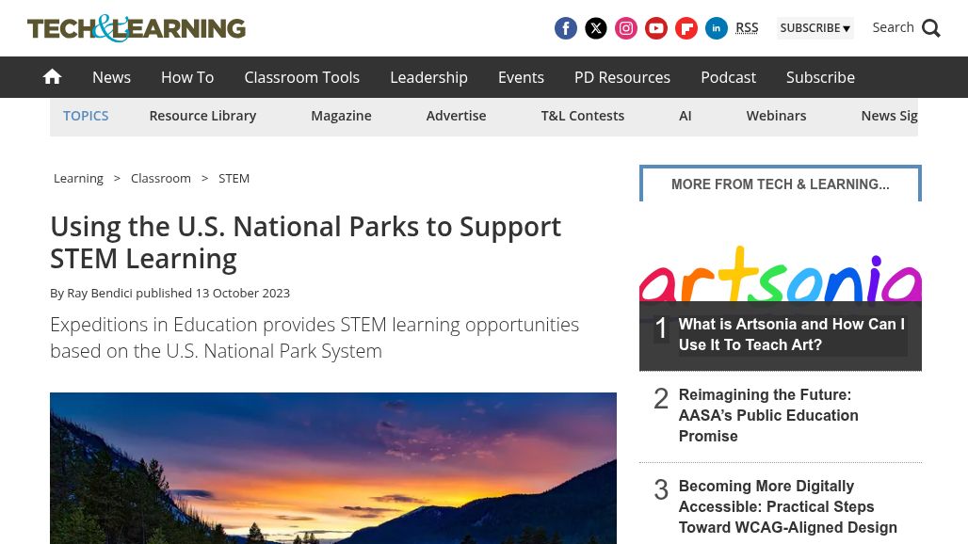Click the Classroom breadcrumb link

(x=161, y=178)
